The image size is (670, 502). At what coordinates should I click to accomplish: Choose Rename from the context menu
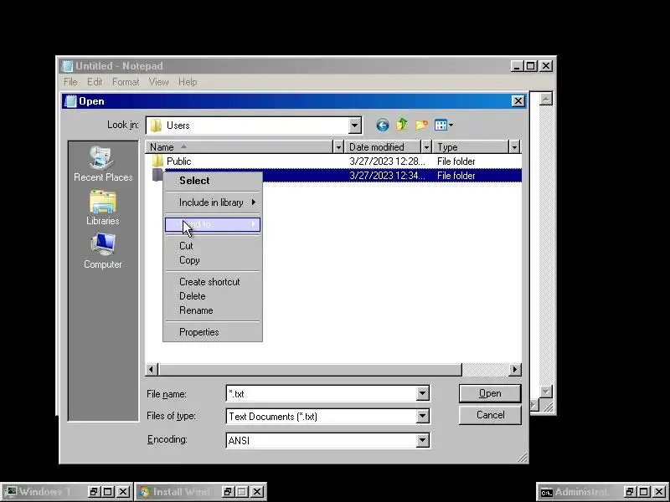pyautogui.click(x=213, y=310)
